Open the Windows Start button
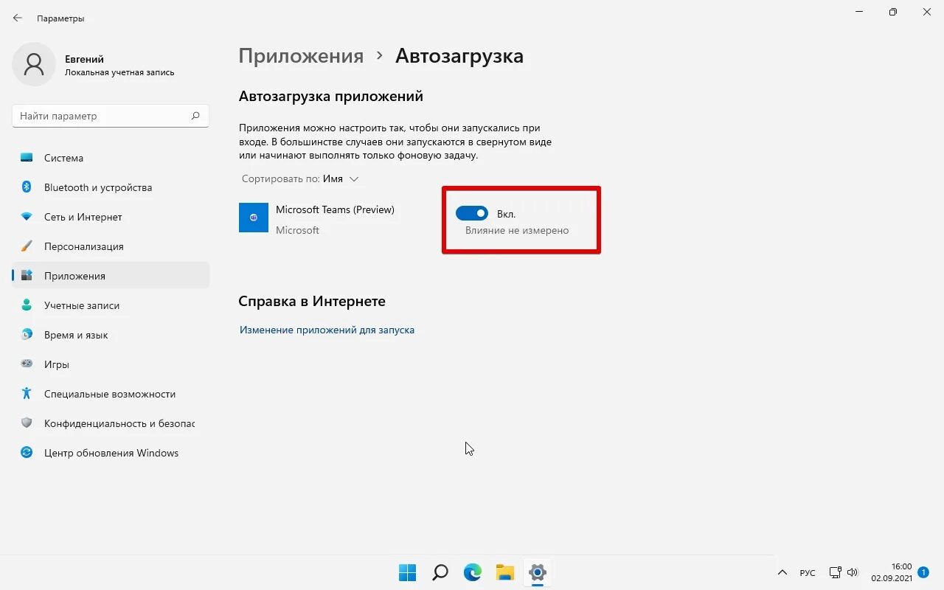 click(x=407, y=572)
